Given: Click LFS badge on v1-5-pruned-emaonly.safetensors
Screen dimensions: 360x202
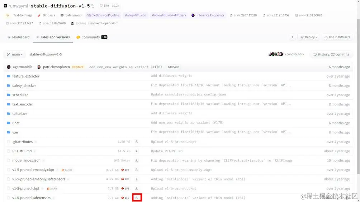Looking at the screenshot, I should 125,179.
